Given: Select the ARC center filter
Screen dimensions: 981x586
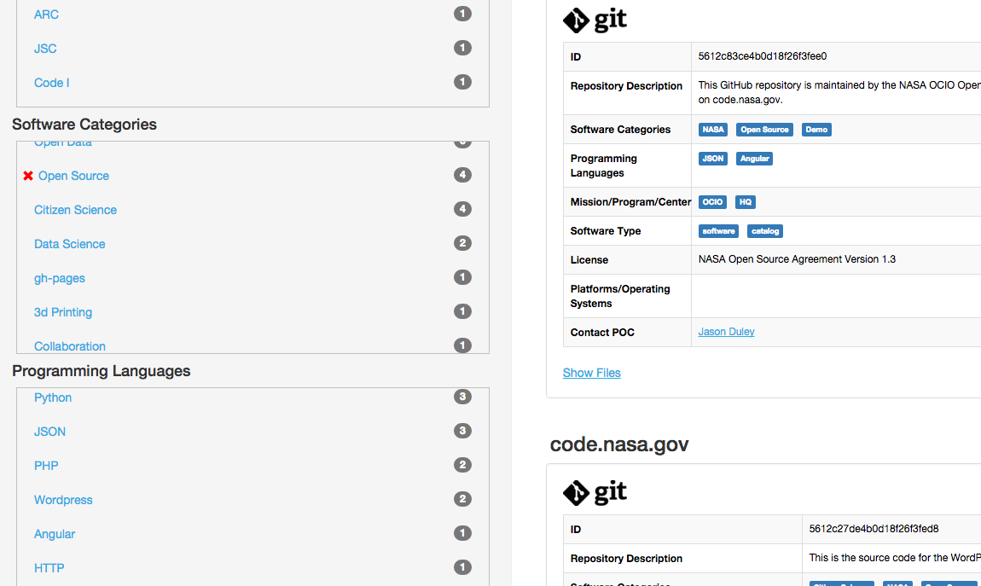Looking at the screenshot, I should click(46, 15).
